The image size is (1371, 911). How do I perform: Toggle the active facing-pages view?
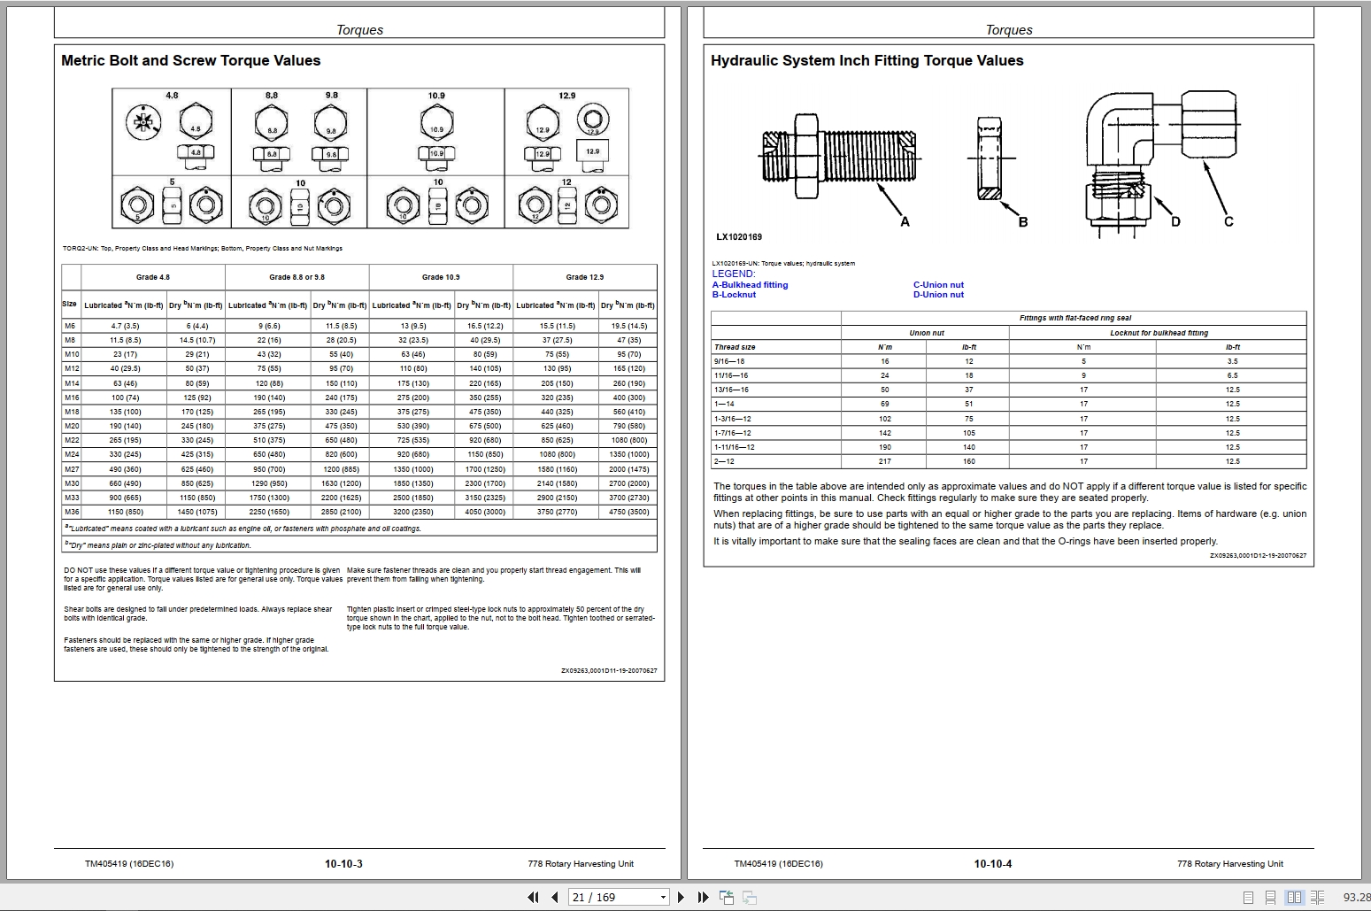click(x=1295, y=897)
